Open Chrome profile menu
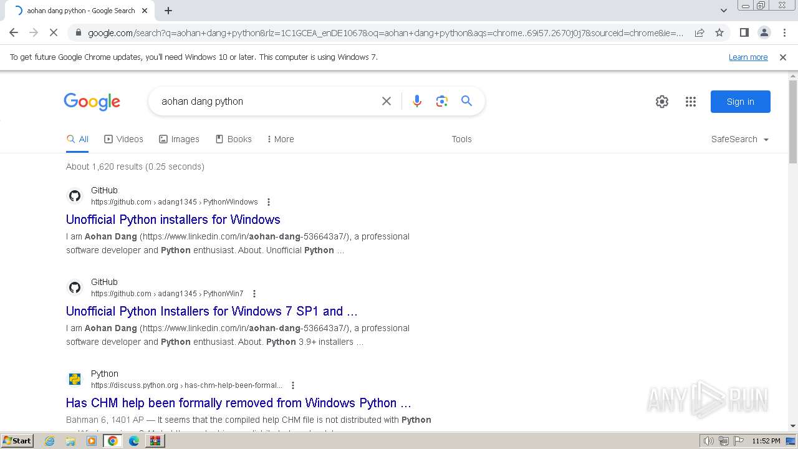The width and height of the screenshot is (798, 449). click(764, 32)
